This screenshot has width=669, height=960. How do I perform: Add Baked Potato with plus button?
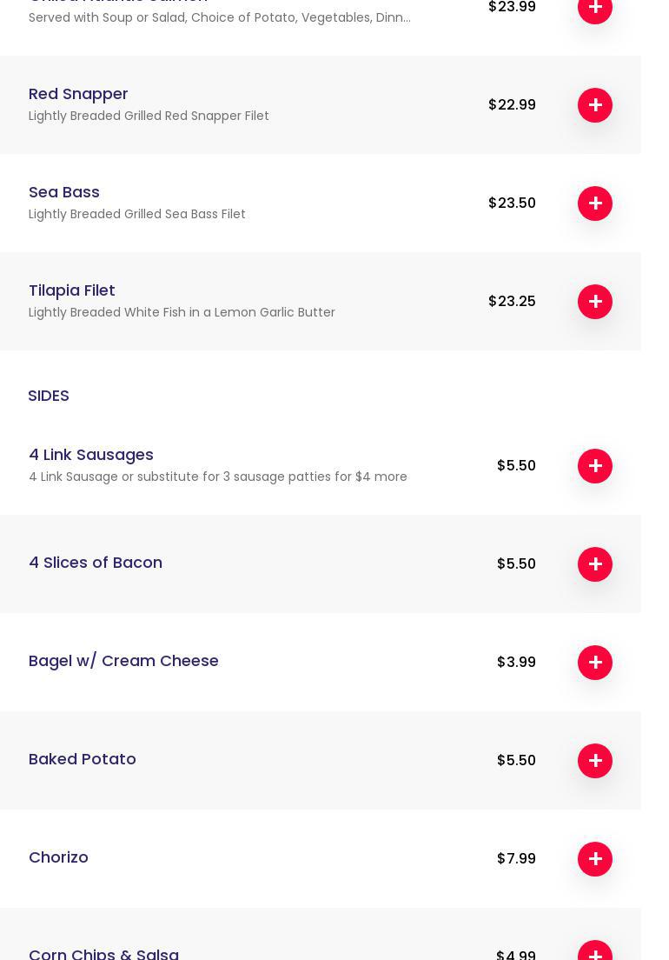[595, 761]
